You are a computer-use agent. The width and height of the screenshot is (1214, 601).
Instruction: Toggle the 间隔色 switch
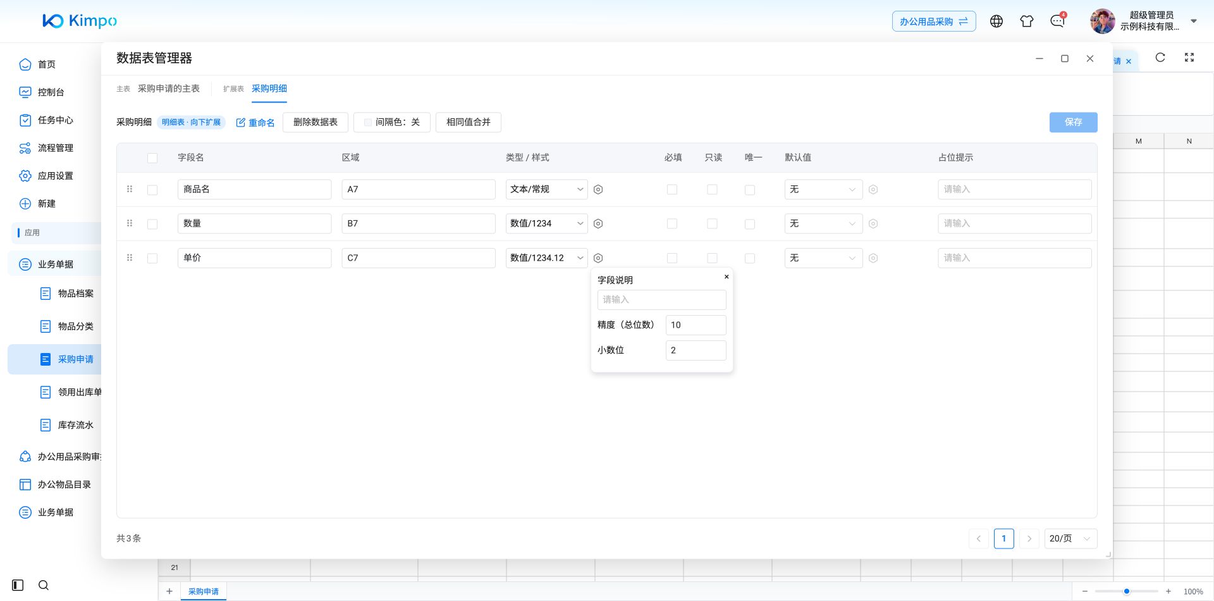[392, 122]
